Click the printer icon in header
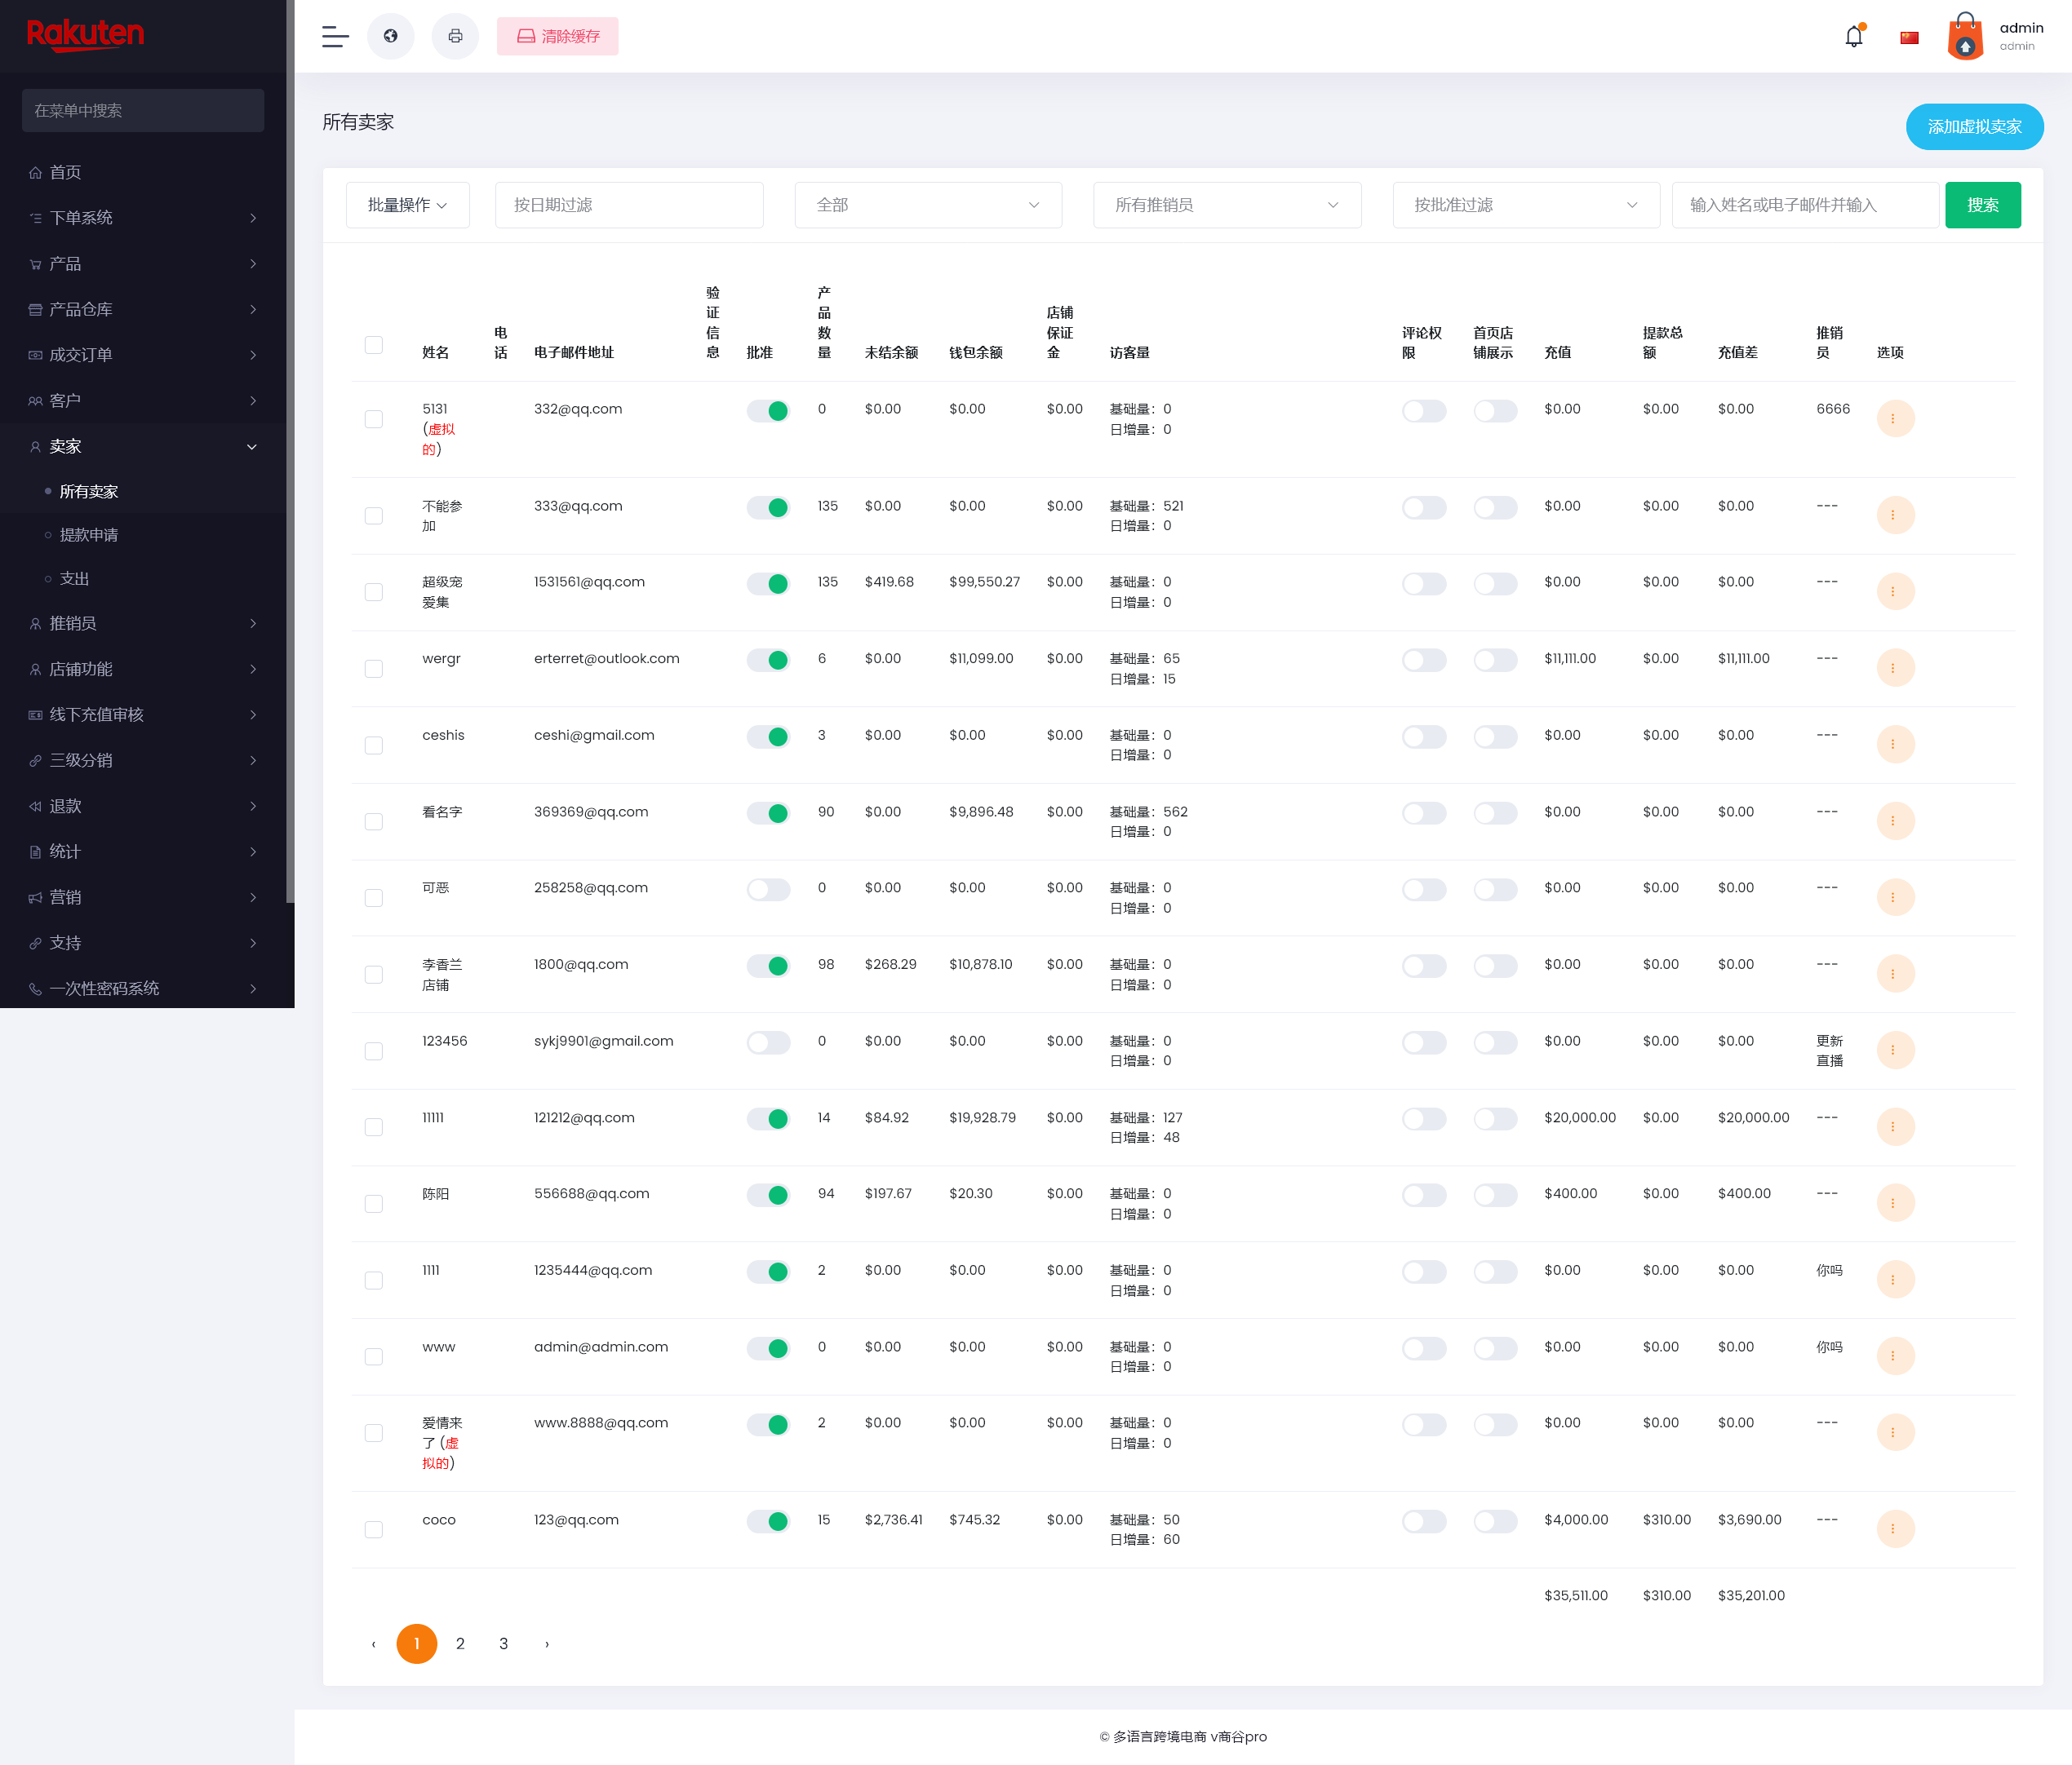The image size is (2072, 1765). 455,37
